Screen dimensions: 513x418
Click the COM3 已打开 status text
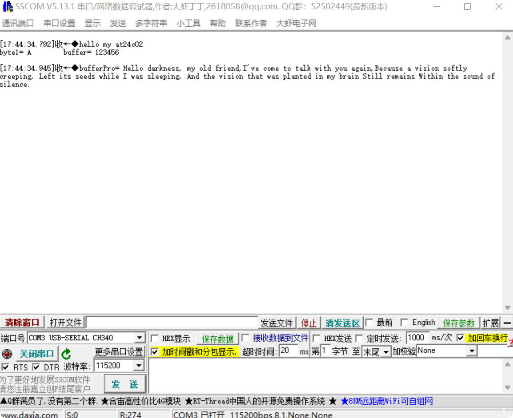coord(253,415)
